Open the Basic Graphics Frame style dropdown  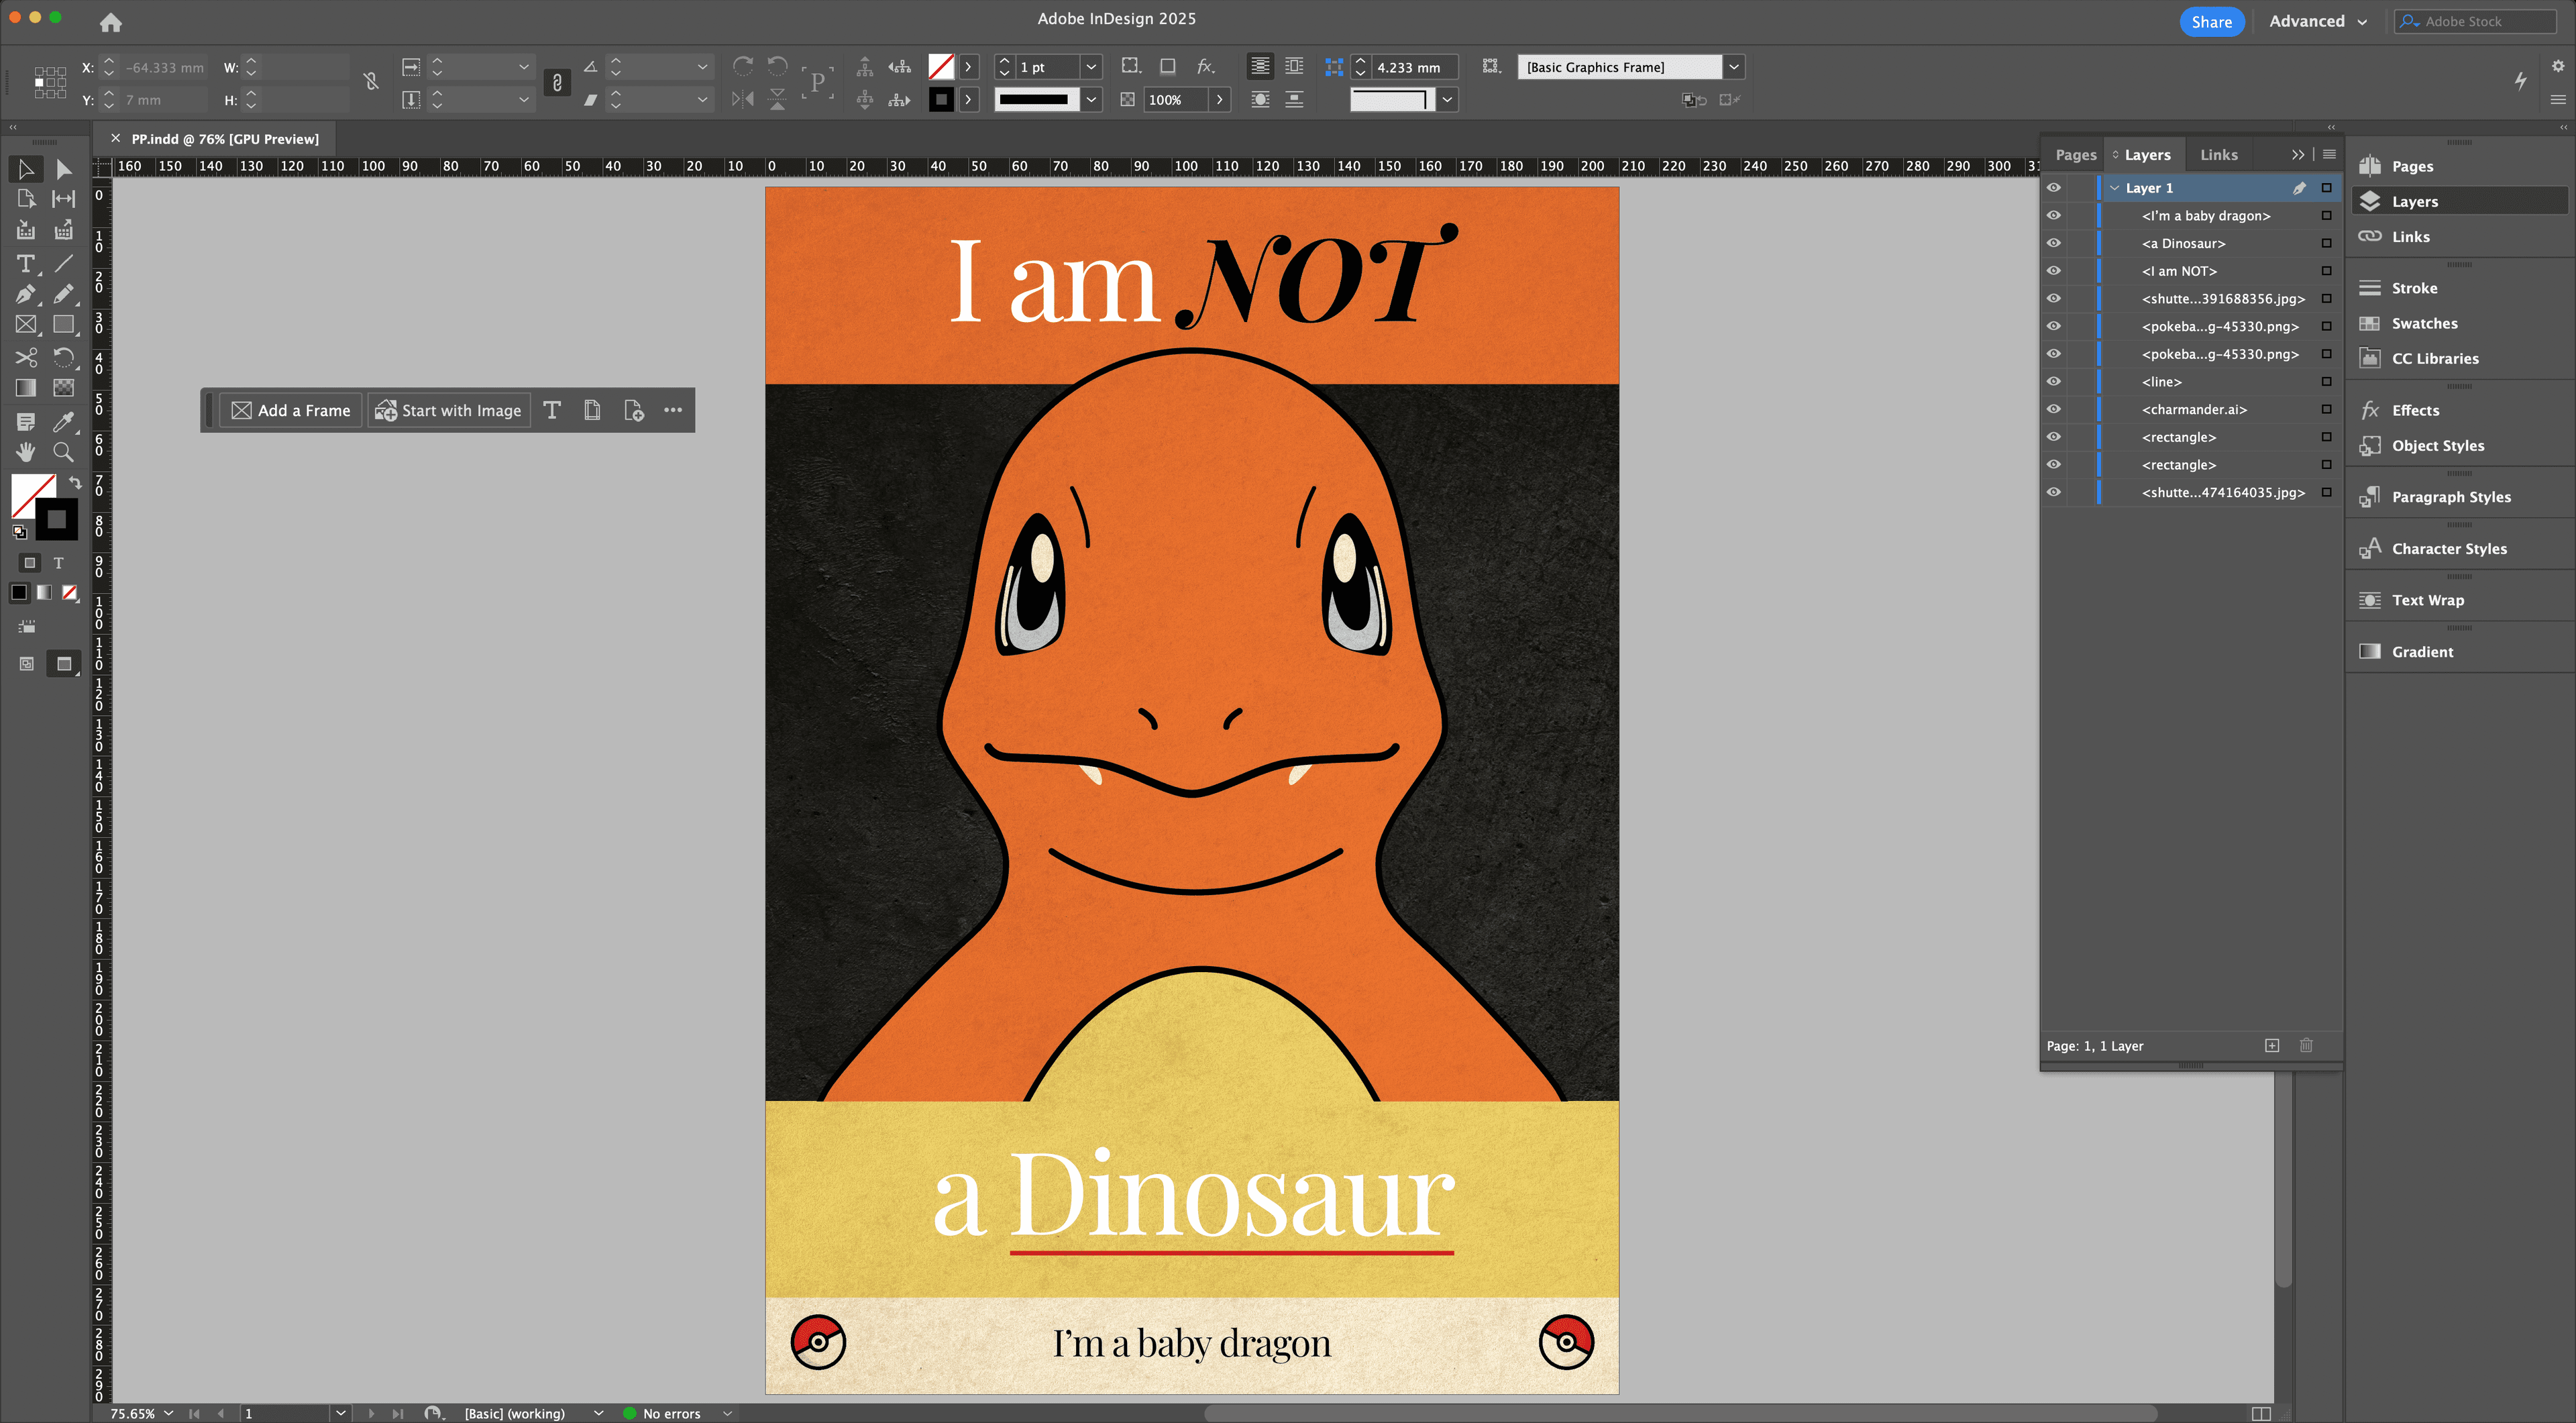pos(1734,67)
